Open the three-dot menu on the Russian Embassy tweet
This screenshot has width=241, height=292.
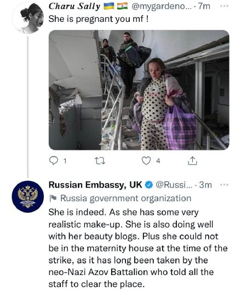point(224,185)
